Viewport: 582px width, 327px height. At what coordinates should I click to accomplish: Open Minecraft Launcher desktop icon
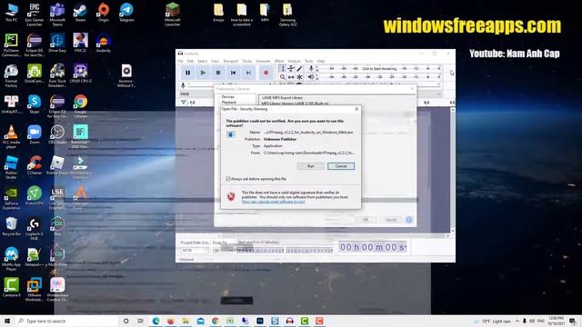[x=172, y=15]
